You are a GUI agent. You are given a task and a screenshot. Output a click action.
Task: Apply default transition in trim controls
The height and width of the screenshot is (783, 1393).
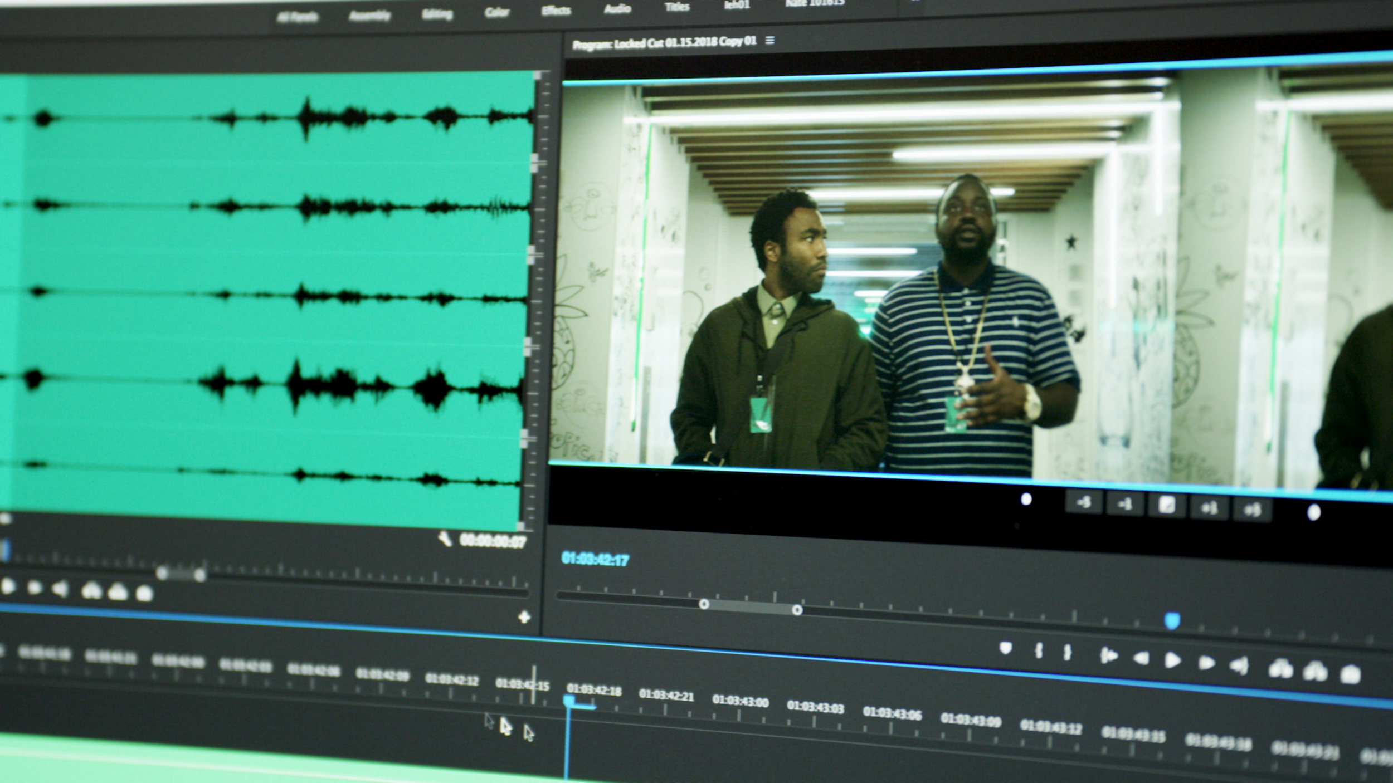pyautogui.click(x=1167, y=506)
